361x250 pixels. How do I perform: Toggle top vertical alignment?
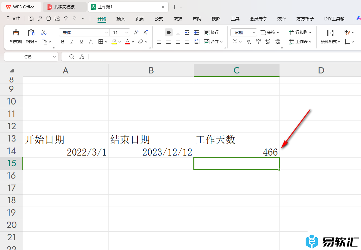tap(159, 32)
